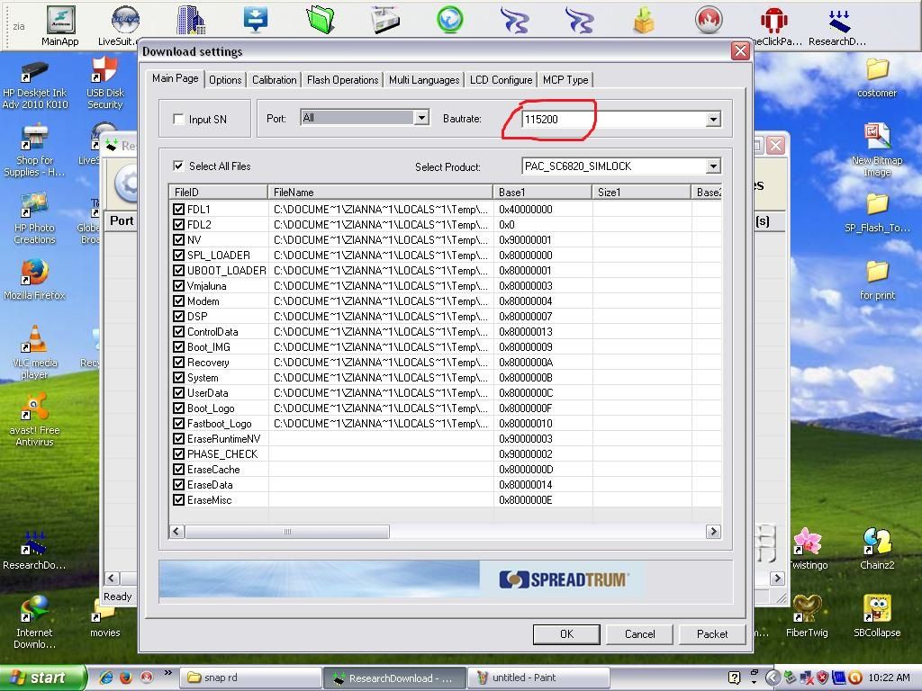The image size is (922, 691).
Task: Open the HP Photo Creations icon
Action: pos(34,205)
